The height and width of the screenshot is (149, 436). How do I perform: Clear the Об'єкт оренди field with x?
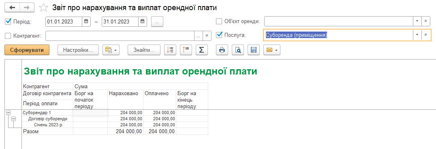pos(425,21)
